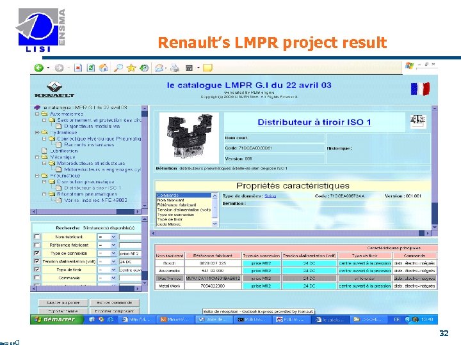Click the yellow note toolbar icon
The image size is (461, 345).
(x=207, y=68)
